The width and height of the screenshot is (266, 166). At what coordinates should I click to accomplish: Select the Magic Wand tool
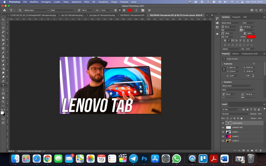pyautogui.click(x=3, y=32)
